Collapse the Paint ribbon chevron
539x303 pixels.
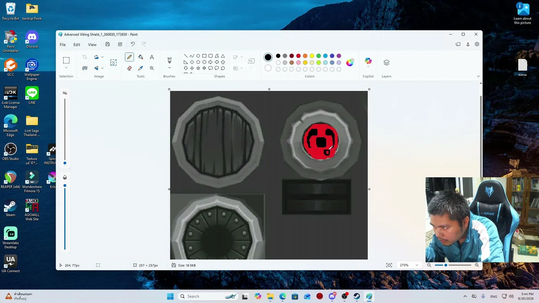click(478, 76)
